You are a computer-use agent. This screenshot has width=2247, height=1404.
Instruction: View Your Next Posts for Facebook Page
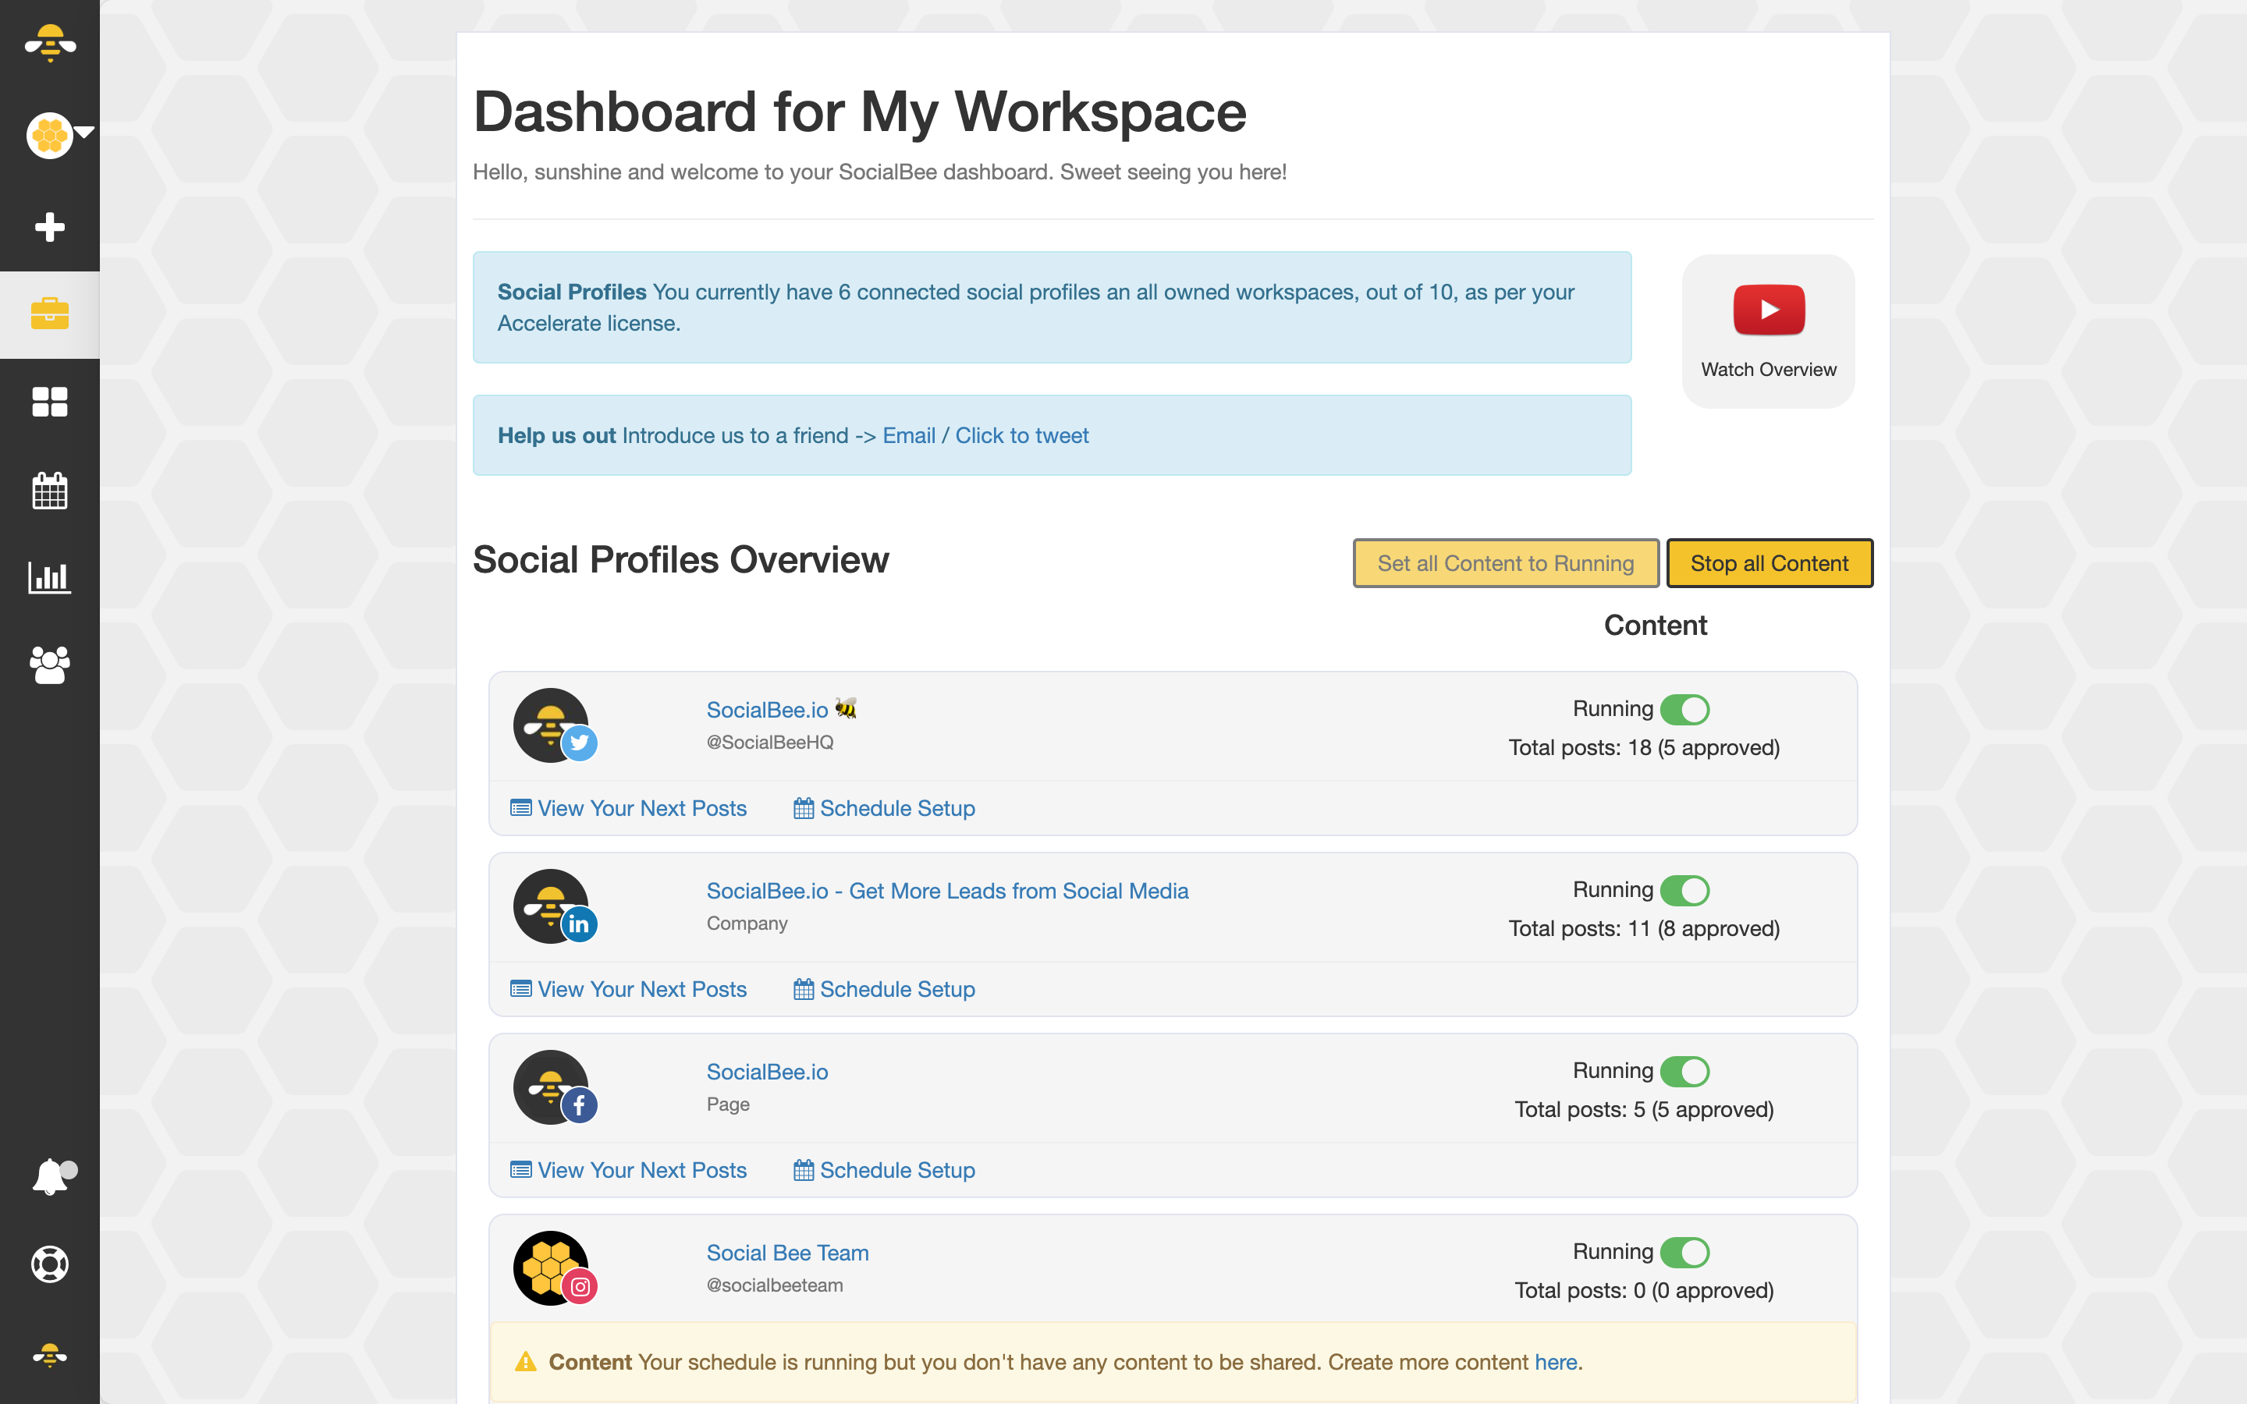629,1170
